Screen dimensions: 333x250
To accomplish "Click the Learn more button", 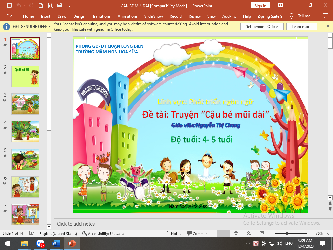I will (x=301, y=27).
